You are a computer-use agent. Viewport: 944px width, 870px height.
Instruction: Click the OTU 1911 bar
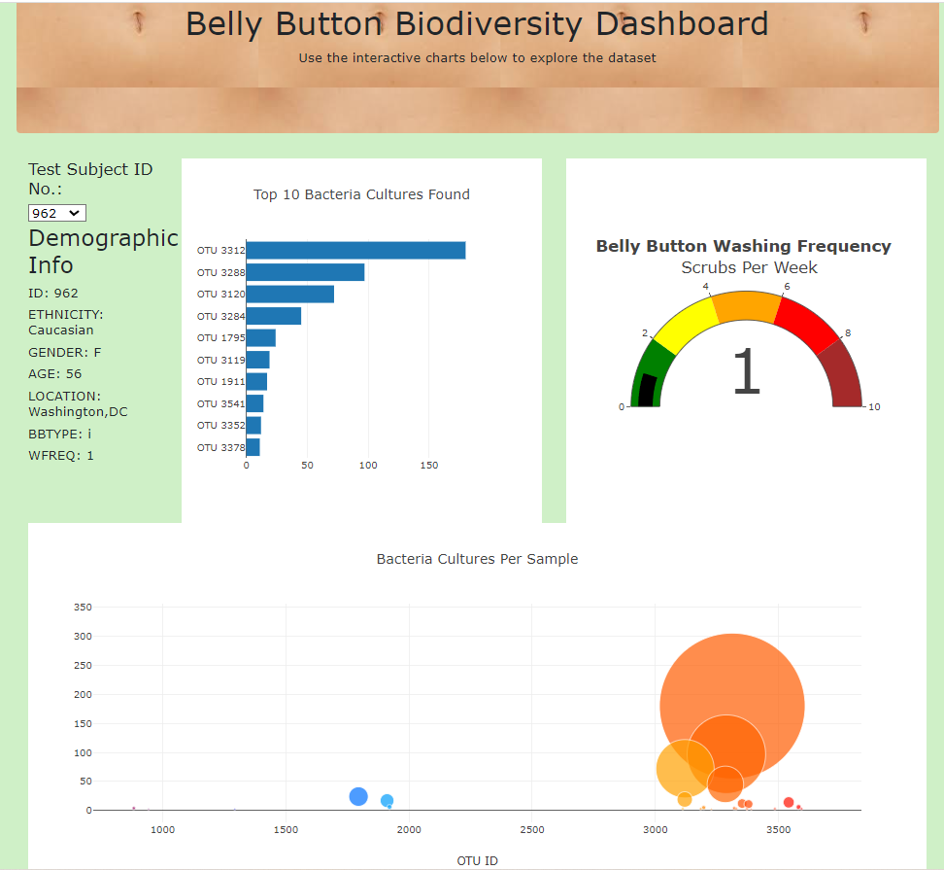[x=256, y=381]
